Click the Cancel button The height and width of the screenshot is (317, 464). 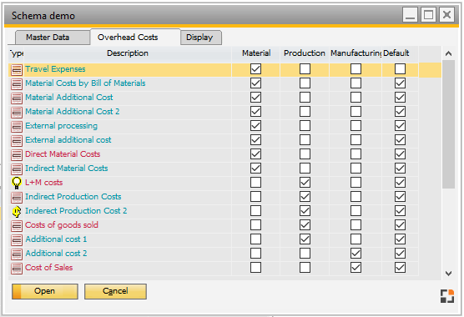[115, 291]
